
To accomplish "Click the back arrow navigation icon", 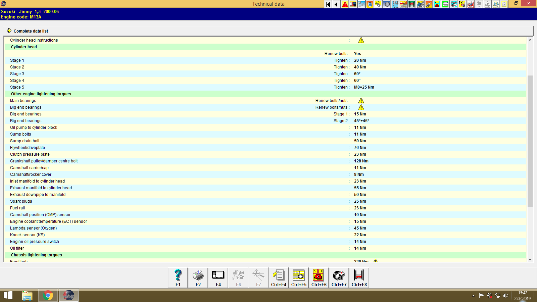I will click(336, 4).
